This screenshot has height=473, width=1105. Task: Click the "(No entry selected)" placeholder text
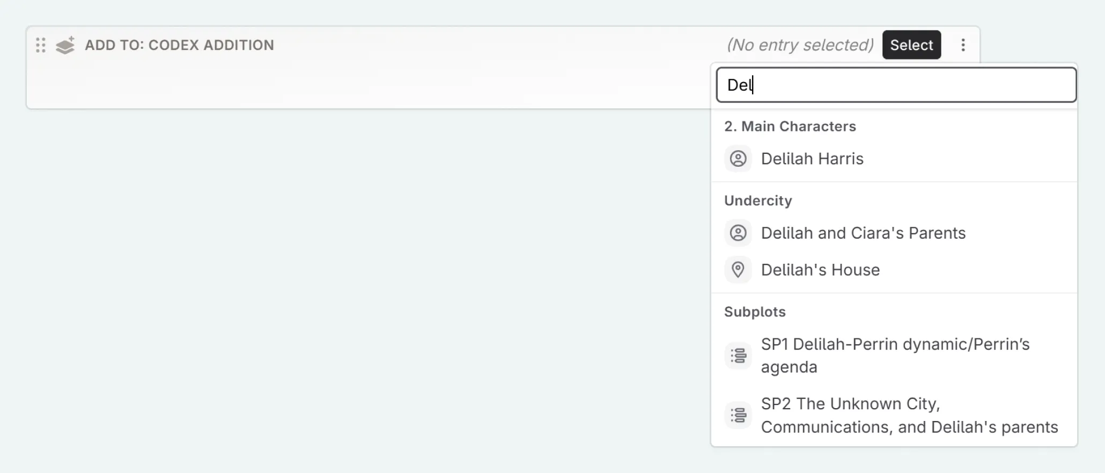800,45
